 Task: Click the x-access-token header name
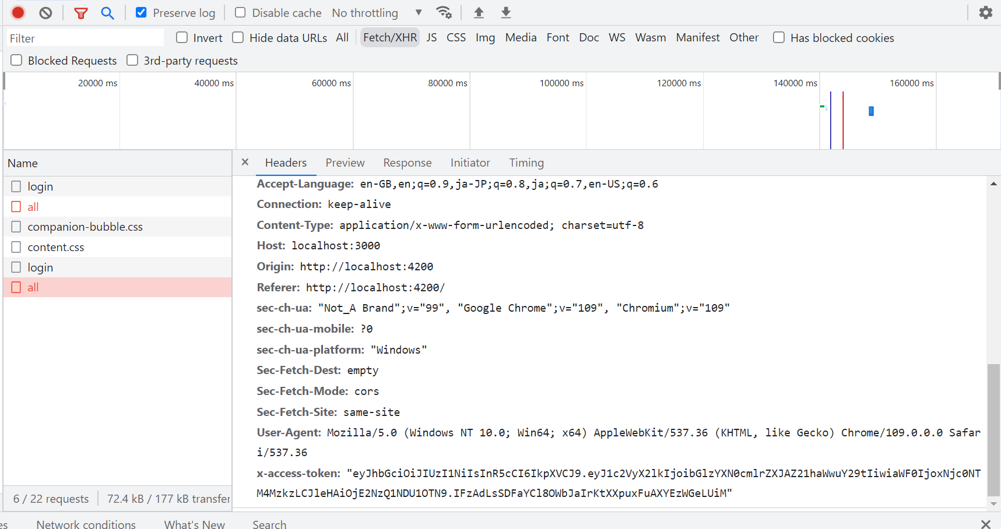[298, 473]
